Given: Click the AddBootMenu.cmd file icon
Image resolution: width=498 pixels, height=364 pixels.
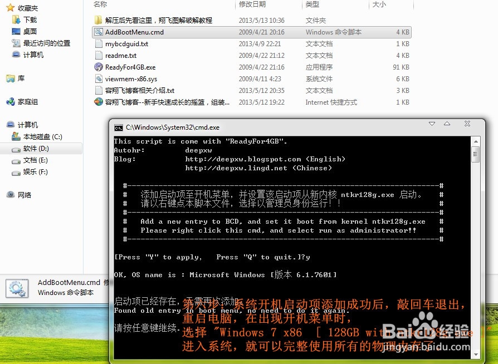Looking at the screenshot, I should [99, 32].
